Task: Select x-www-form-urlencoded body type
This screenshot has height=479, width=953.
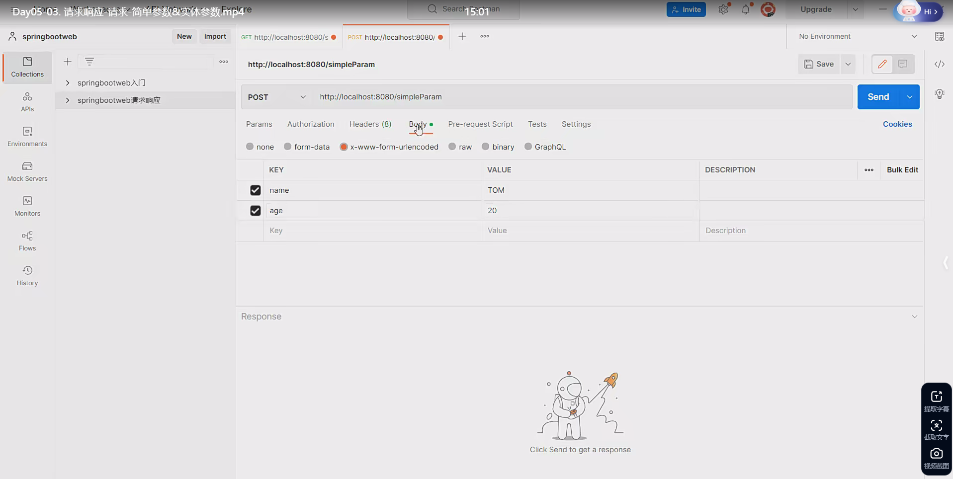Action: (344, 147)
